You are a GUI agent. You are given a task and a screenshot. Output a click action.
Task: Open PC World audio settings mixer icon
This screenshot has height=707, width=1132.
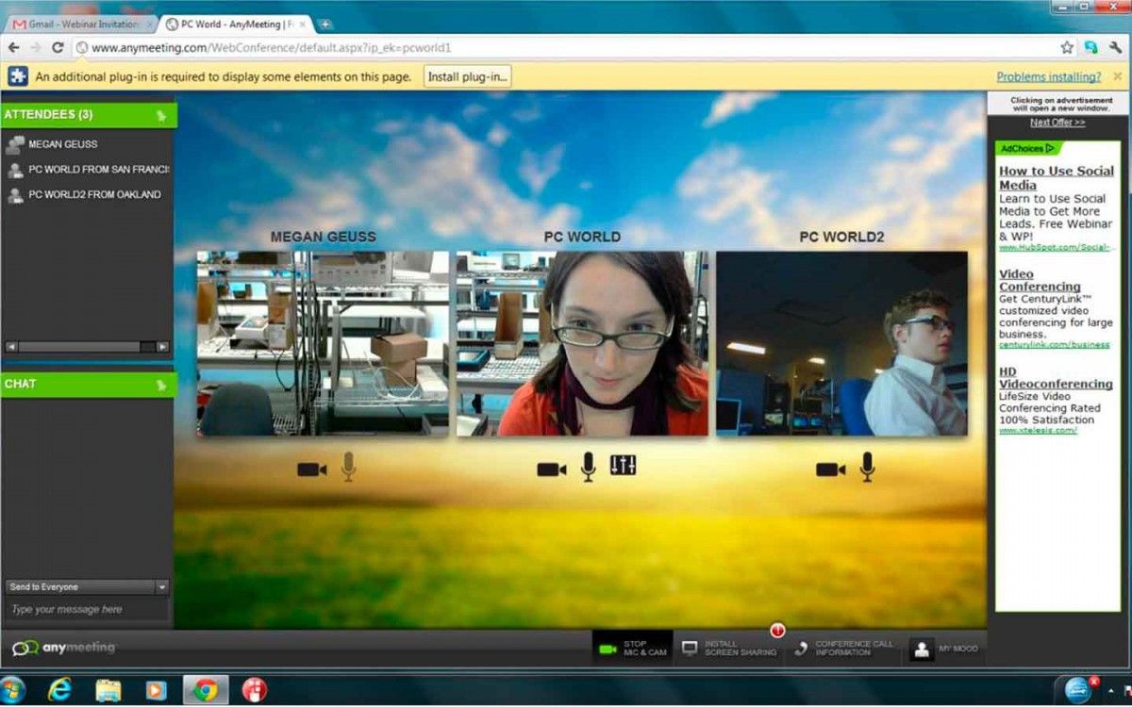624,465
